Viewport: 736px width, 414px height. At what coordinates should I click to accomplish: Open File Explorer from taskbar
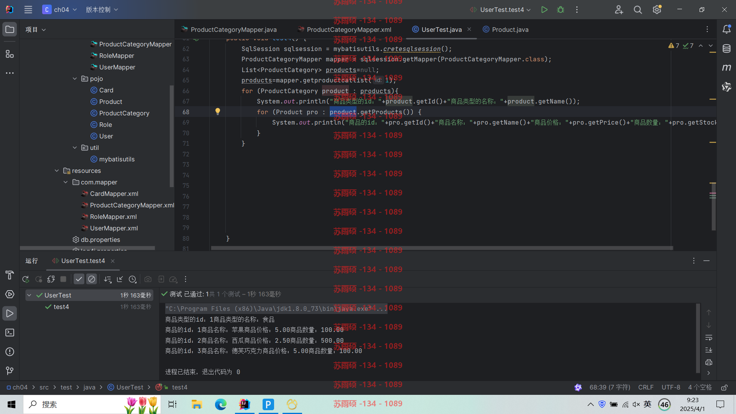tap(197, 404)
